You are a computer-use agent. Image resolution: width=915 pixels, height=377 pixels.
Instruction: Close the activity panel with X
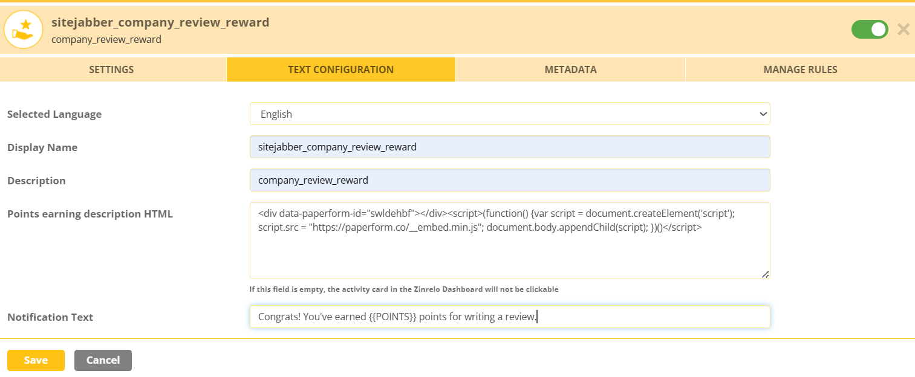(x=904, y=29)
